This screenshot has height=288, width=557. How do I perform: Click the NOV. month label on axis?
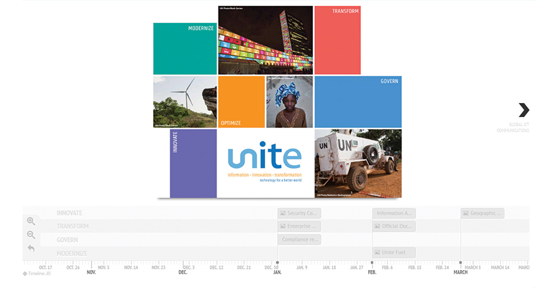coord(92,272)
